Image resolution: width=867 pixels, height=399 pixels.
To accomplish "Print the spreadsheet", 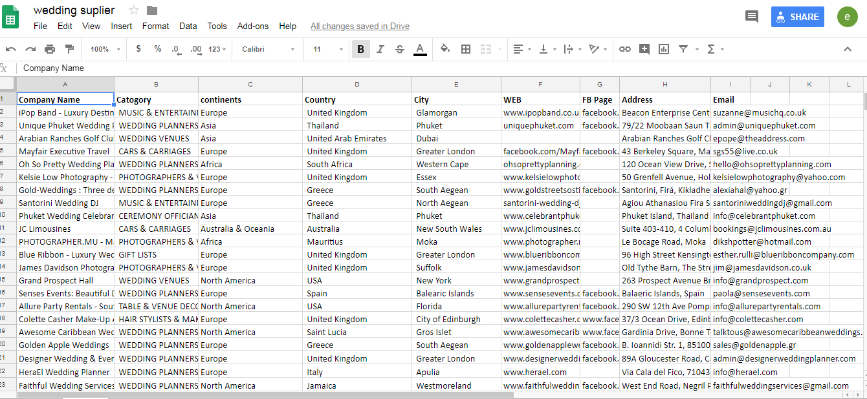I will click(50, 49).
